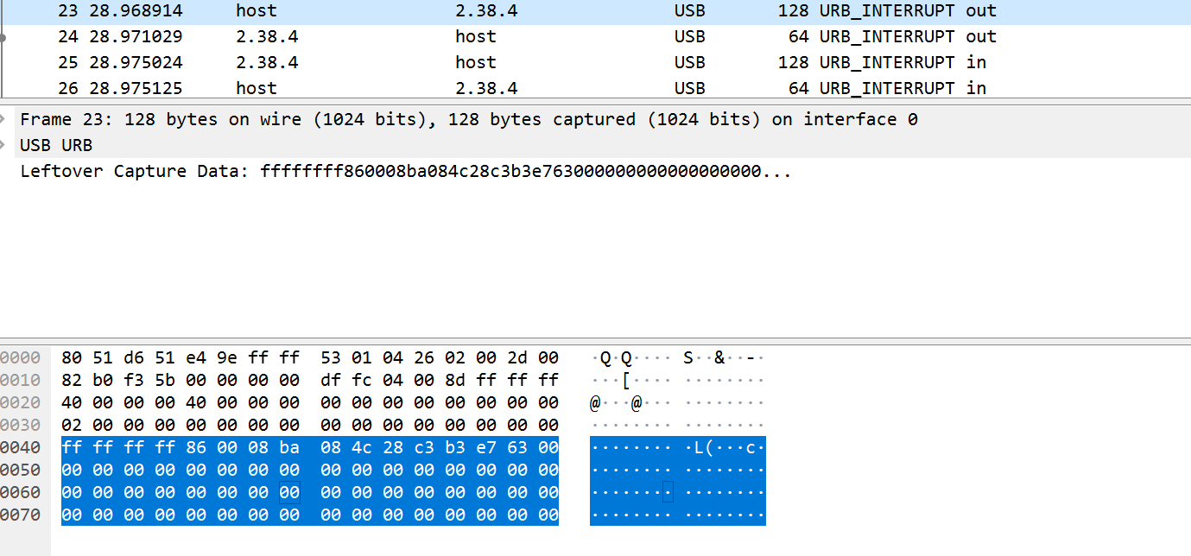Image resolution: width=1191 pixels, height=556 pixels.
Task: Click '2.38.4' destination of packet 23
Action: [486, 11]
